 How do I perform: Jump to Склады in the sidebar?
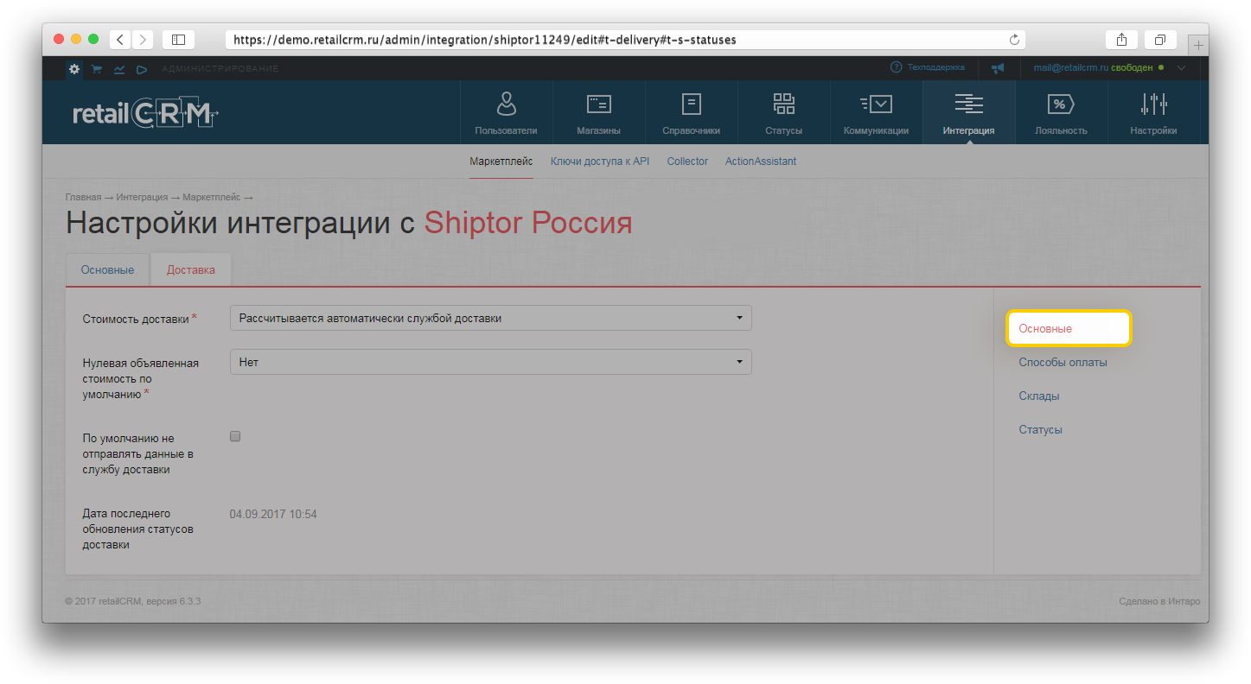[x=1038, y=396]
